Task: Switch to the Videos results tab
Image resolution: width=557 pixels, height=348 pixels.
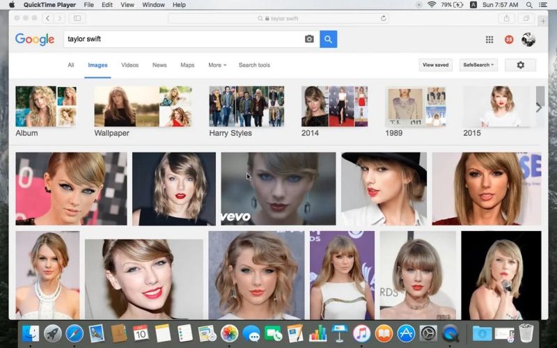Action: click(x=130, y=65)
